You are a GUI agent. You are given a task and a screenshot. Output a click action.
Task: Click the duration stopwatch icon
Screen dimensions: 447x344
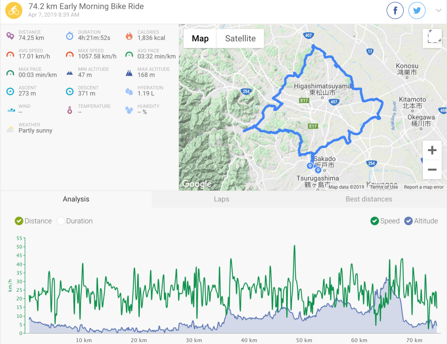pyautogui.click(x=69, y=36)
